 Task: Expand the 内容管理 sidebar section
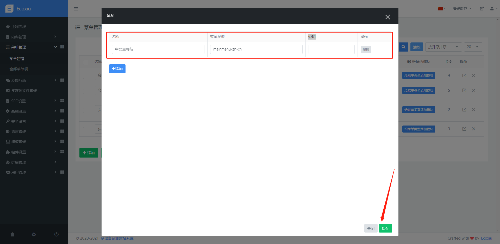point(31,37)
